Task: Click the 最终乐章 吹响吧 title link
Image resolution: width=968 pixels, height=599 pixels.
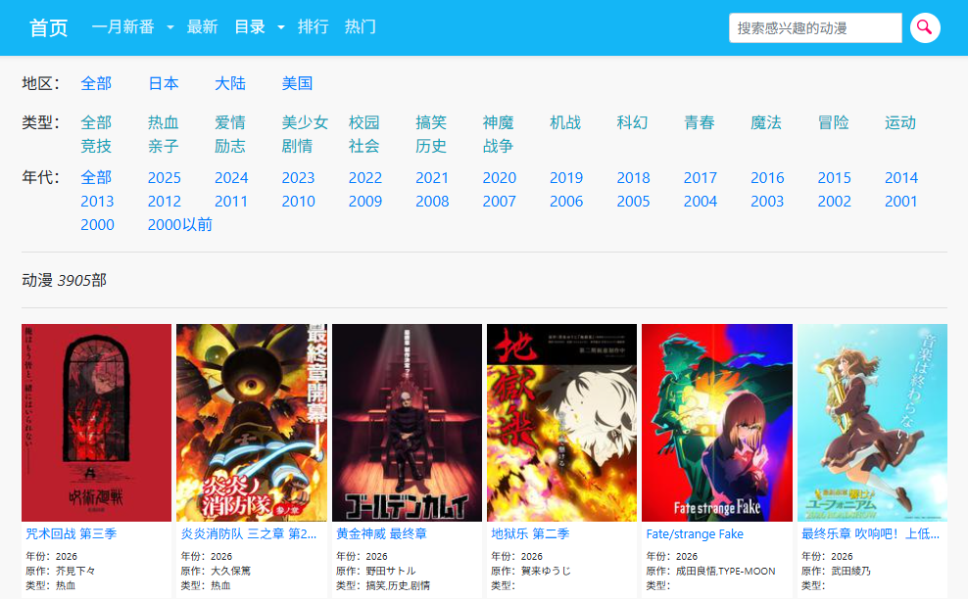Action: pos(871,534)
